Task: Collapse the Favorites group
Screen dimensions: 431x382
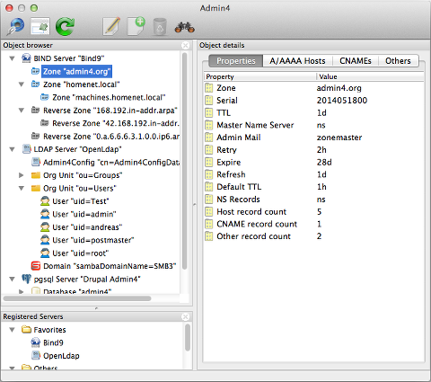Action: (x=12, y=330)
